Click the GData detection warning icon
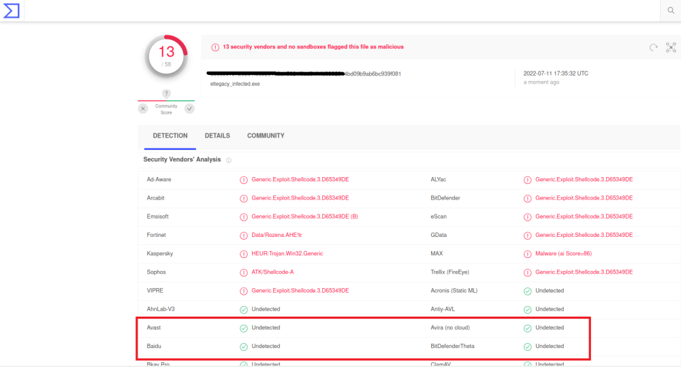 [527, 236]
